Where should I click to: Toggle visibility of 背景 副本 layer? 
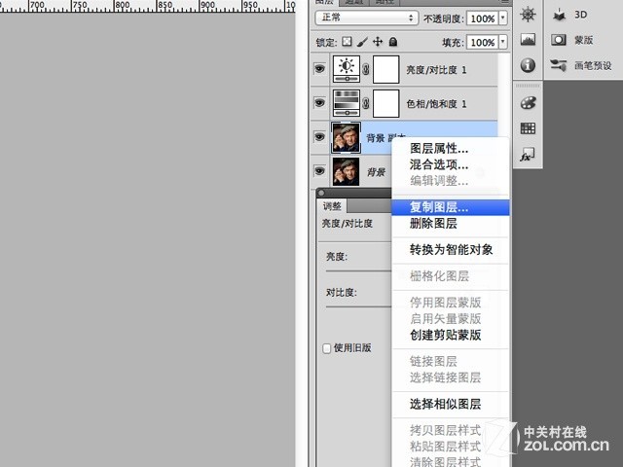coord(319,137)
